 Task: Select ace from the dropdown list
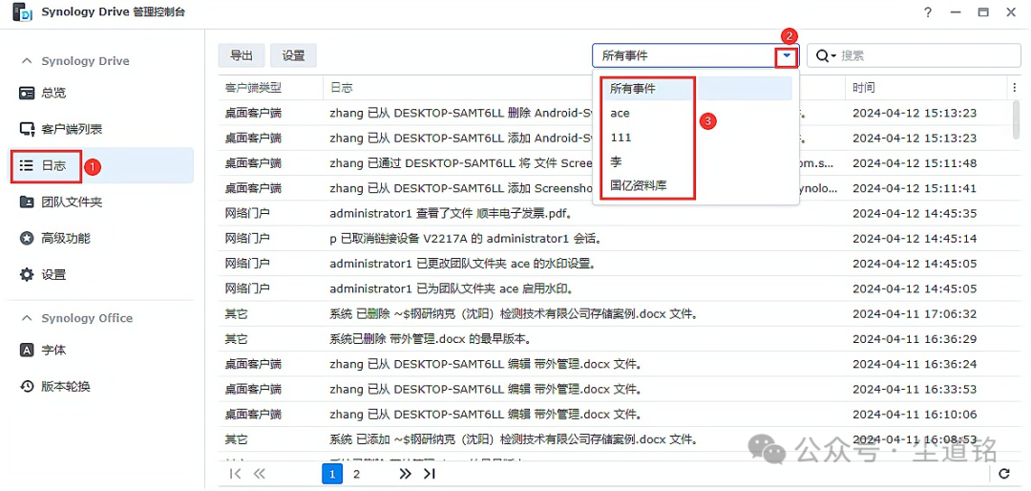[621, 113]
